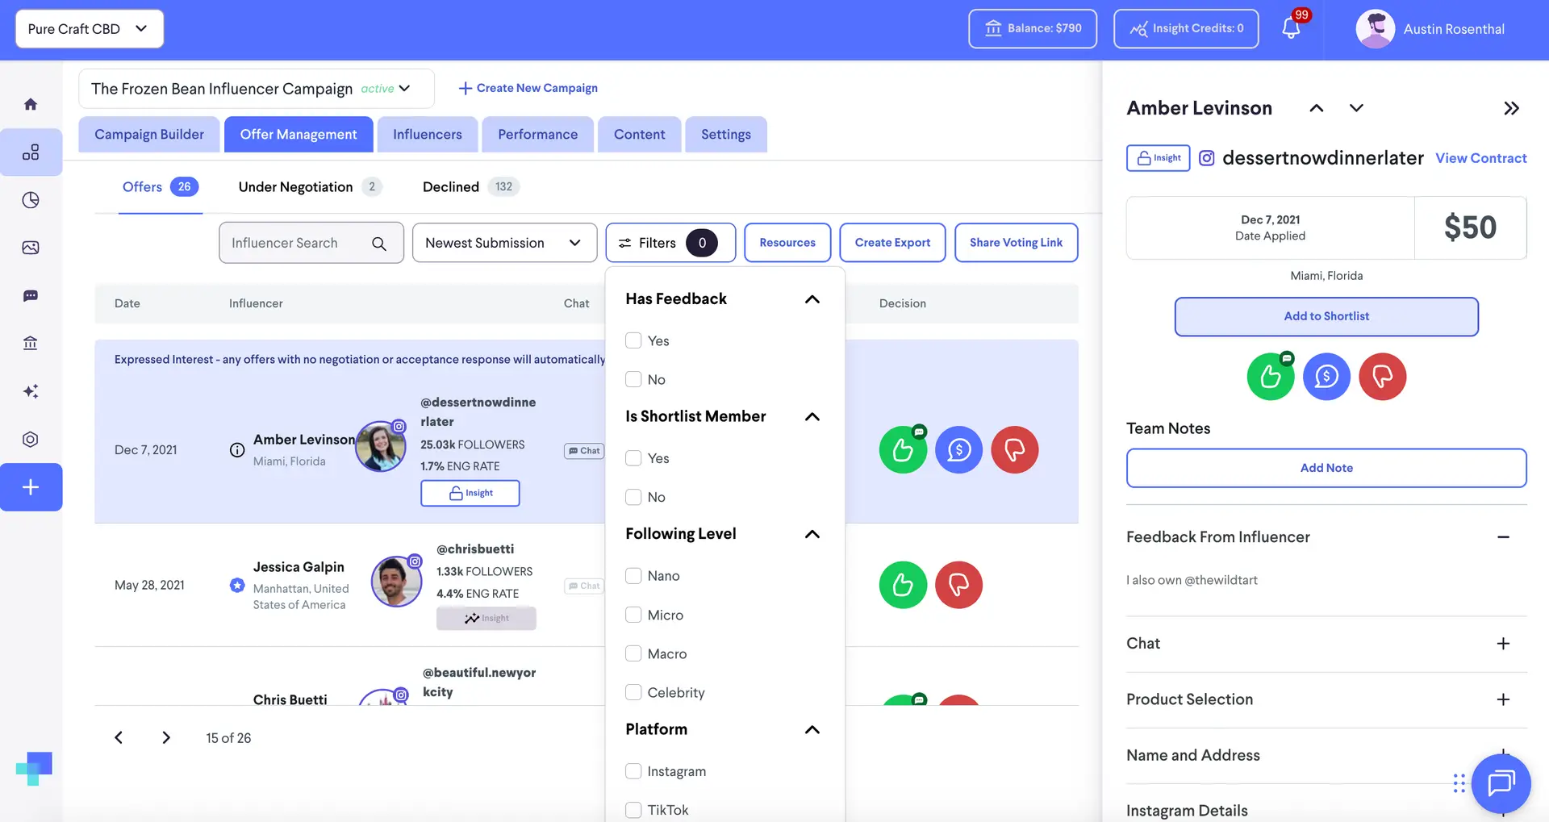1549x822 pixels.
Task: Open the bank/payments sidebar icon
Action: (31, 343)
